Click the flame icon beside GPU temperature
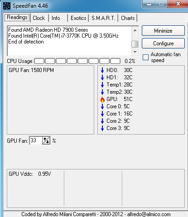188x217 pixels. click(x=102, y=99)
